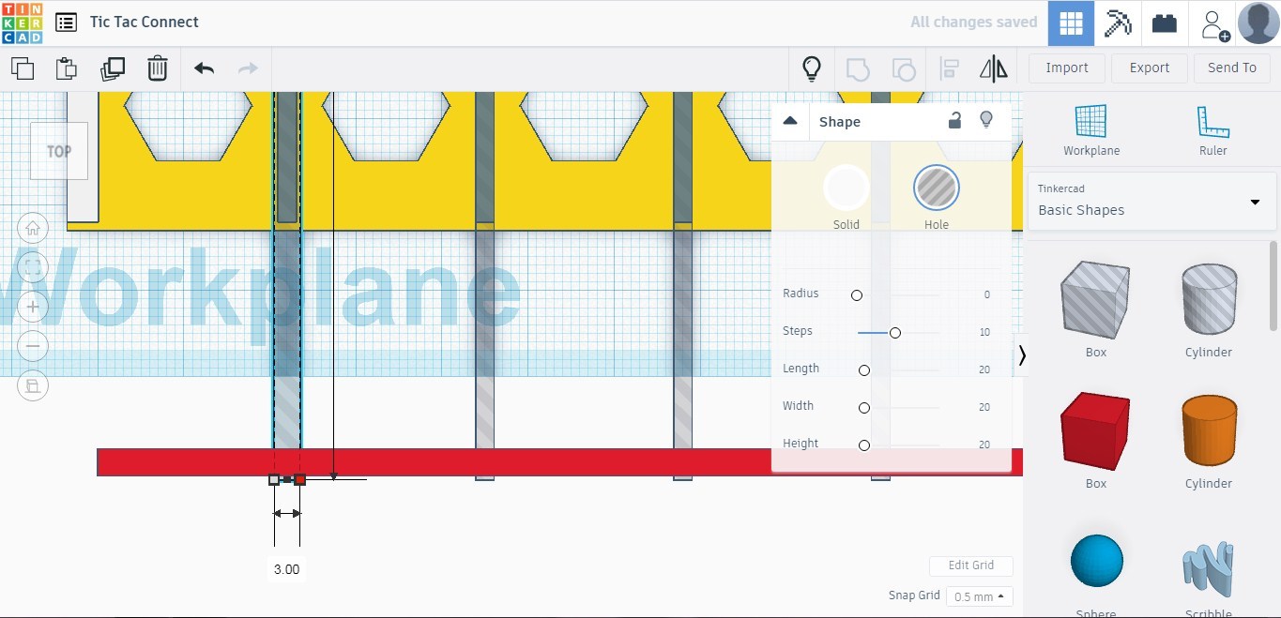Undo the last action

204,68
